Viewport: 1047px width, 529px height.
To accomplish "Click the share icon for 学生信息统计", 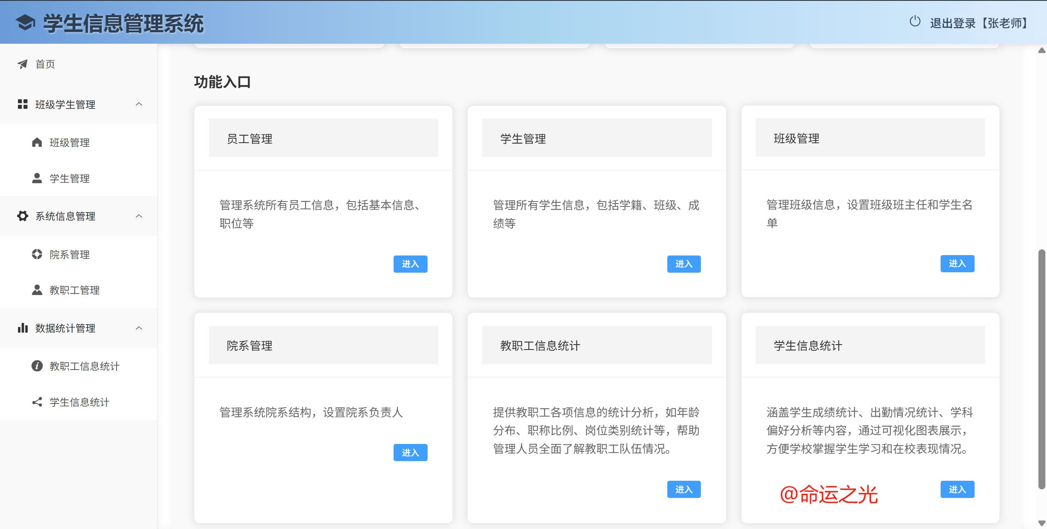I will coord(37,402).
